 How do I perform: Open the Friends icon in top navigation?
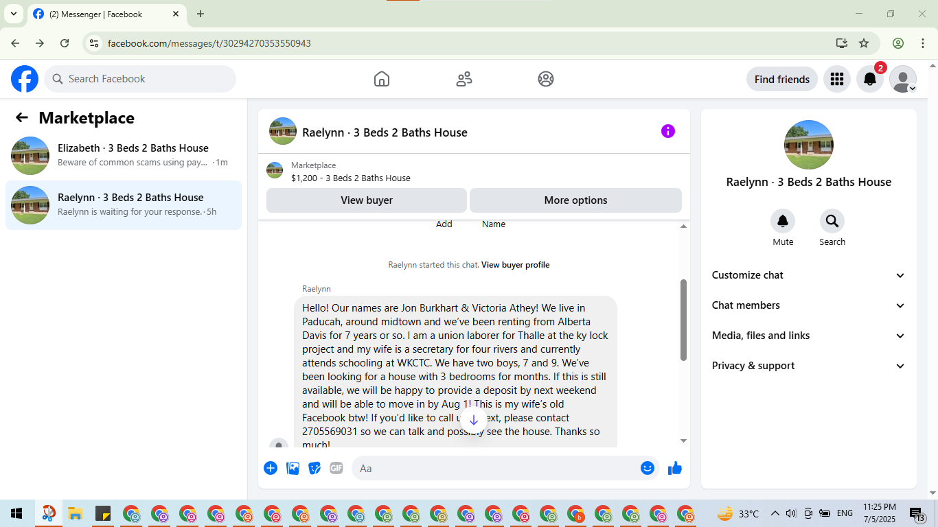(464, 79)
